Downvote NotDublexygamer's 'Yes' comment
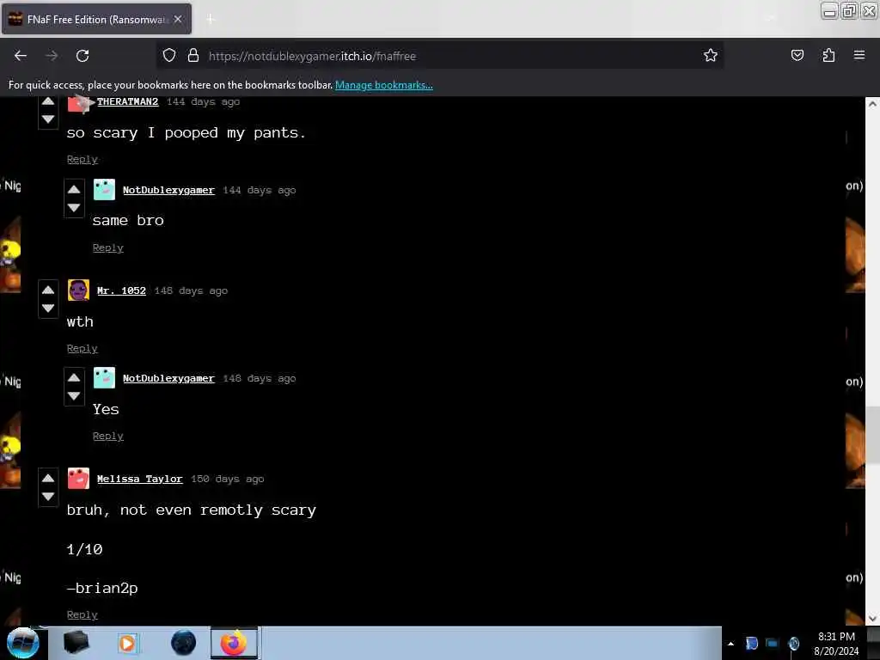The image size is (880, 660). click(74, 395)
